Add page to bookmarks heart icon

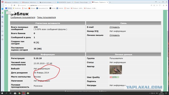[160, 5]
